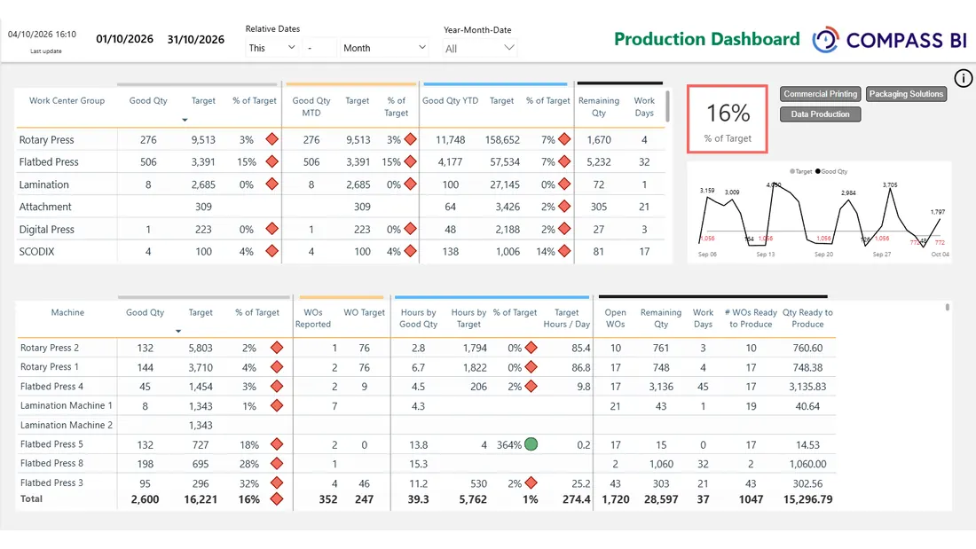
Task: Click the Good Qty MTD column header
Action: pyautogui.click(x=311, y=106)
